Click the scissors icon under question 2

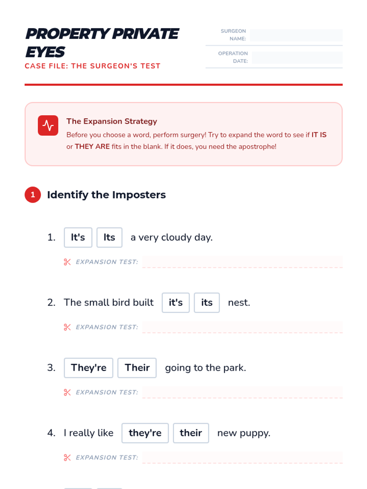(67, 327)
